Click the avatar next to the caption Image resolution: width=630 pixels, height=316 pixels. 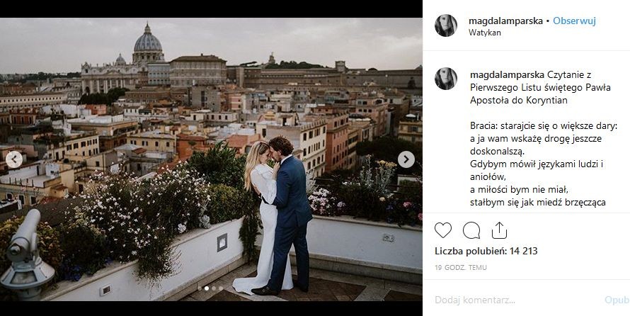[x=446, y=79]
